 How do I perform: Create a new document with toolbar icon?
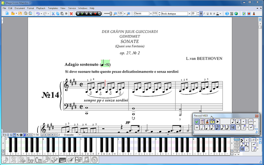pos(7,14)
